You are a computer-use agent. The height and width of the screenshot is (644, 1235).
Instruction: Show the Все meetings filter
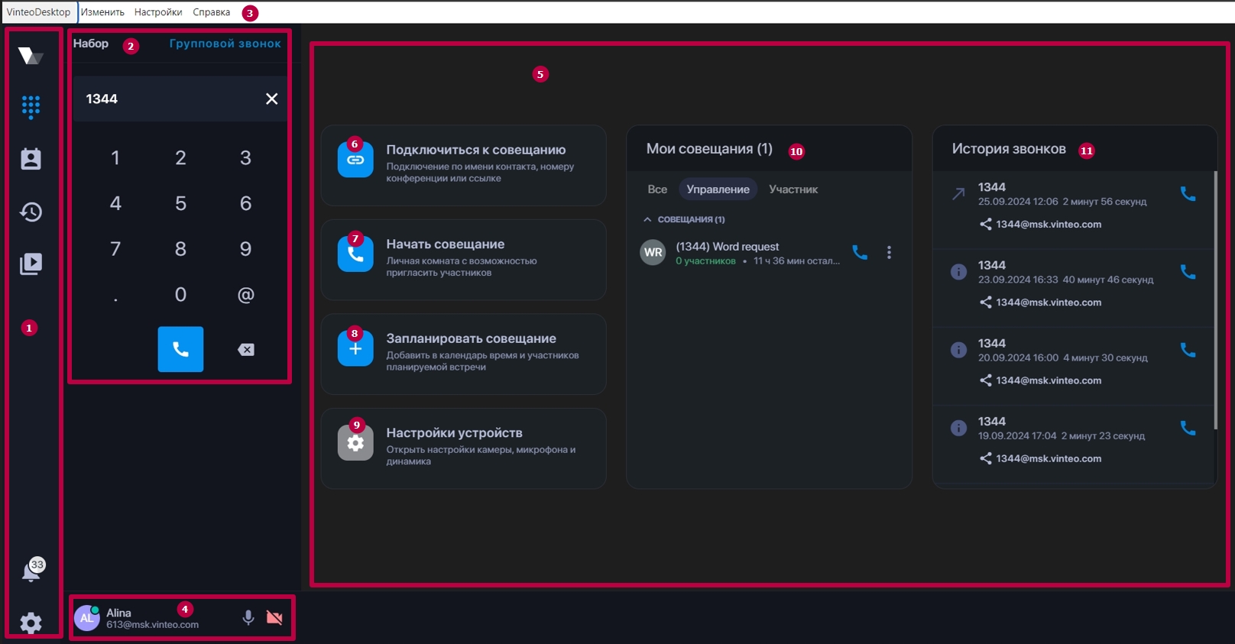(657, 189)
